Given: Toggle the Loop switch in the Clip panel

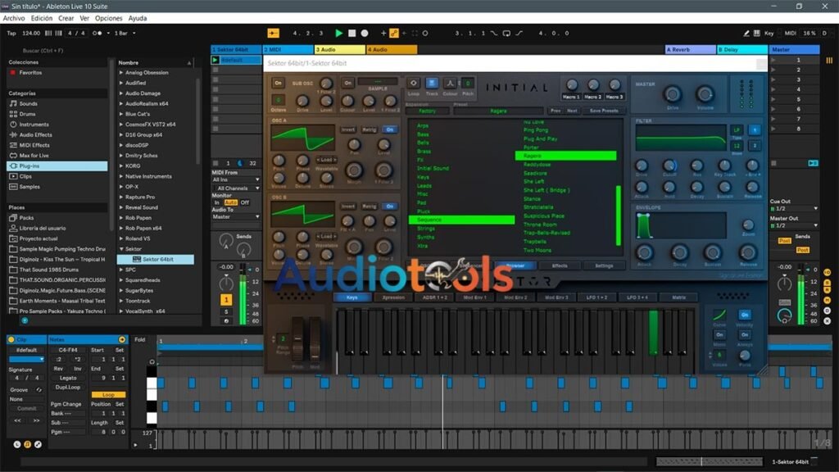Looking at the screenshot, I should [x=108, y=394].
